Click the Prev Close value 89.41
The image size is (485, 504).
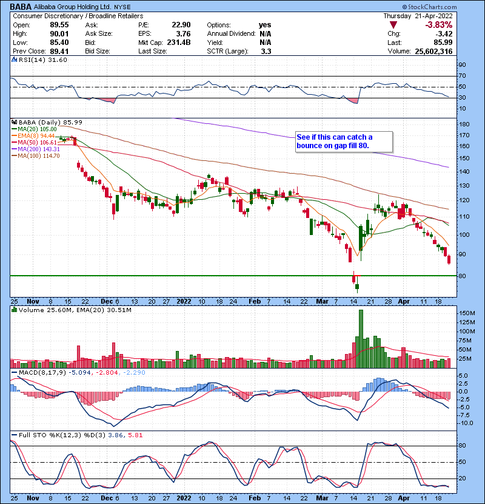coord(59,51)
